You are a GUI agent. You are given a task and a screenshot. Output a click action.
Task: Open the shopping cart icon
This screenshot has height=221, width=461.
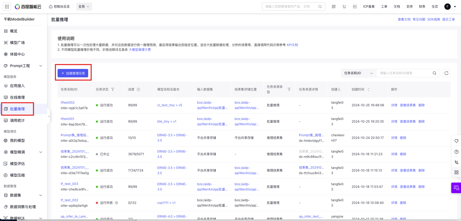(344, 7)
